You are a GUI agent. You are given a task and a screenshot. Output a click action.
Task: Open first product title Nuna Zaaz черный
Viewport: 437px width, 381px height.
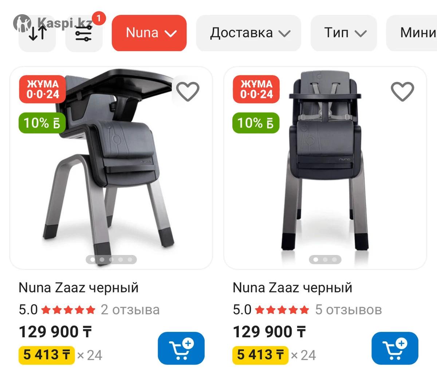[x=79, y=288]
